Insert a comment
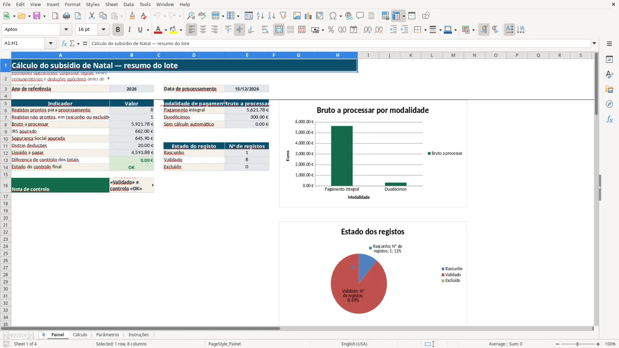This screenshot has height=348, width=619. click(360, 16)
